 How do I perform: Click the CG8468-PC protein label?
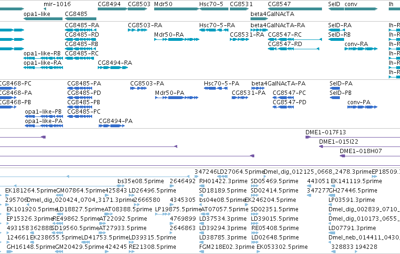click(x=15, y=84)
